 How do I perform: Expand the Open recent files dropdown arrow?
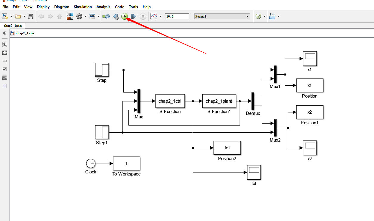(24, 16)
